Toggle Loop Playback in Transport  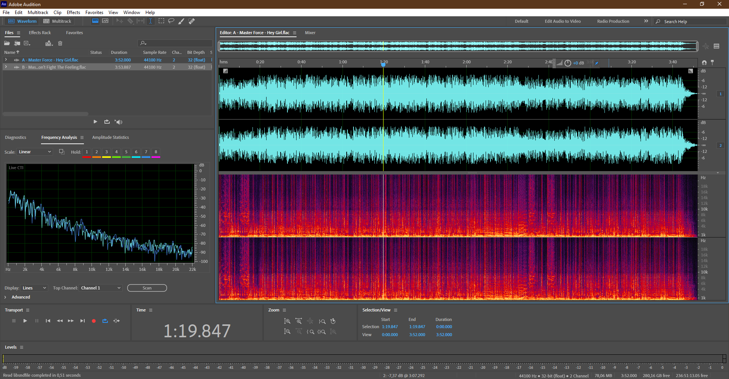(x=105, y=321)
